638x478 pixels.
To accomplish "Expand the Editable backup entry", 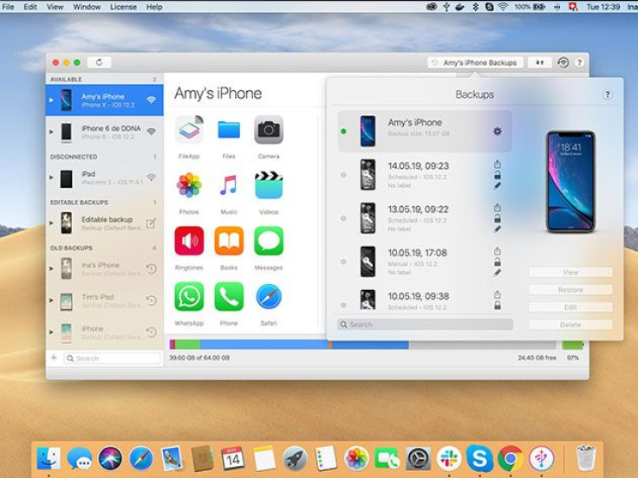I will pos(51,223).
